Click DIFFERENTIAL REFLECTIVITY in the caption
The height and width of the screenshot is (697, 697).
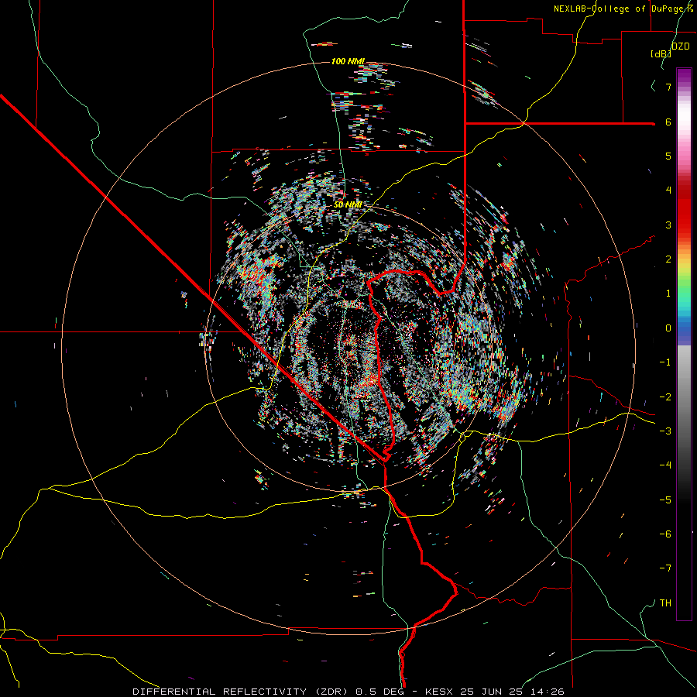point(220,692)
